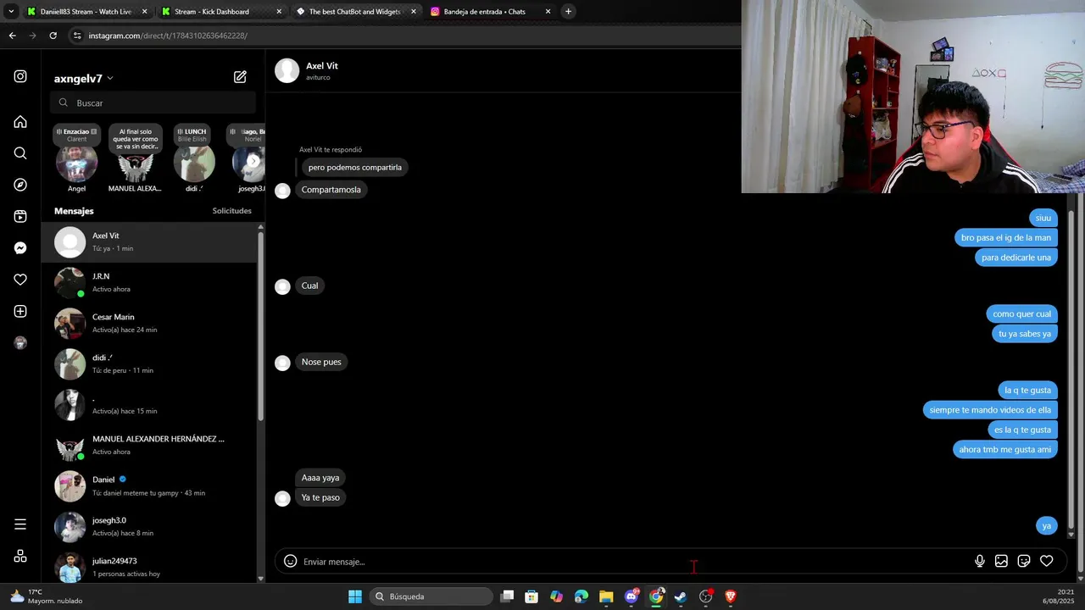Open Reels icon in sidebar
Viewport: 1085px width, 610px height.
20,217
